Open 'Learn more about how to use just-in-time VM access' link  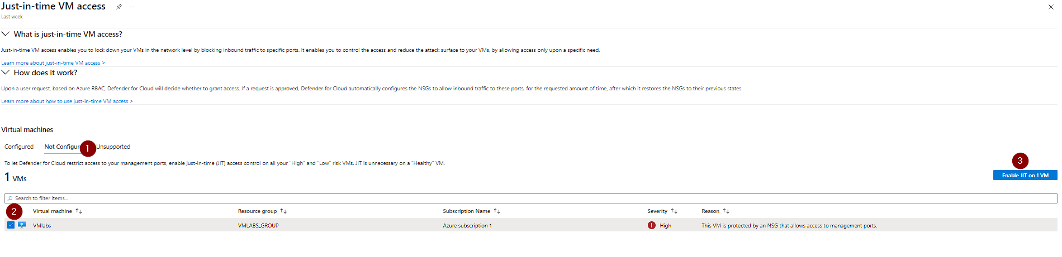67,101
